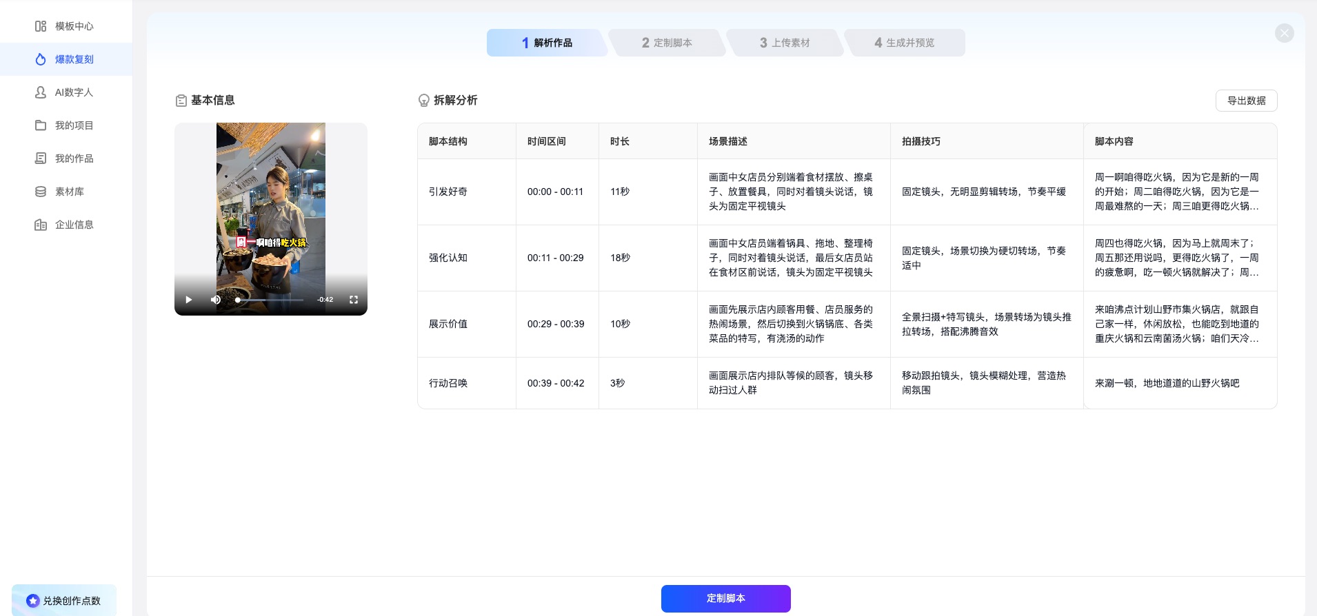Go to step 2 定制脚本 tab

click(x=666, y=43)
